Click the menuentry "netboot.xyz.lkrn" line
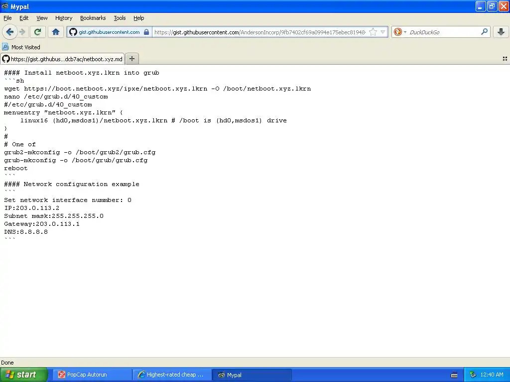 click(x=63, y=112)
